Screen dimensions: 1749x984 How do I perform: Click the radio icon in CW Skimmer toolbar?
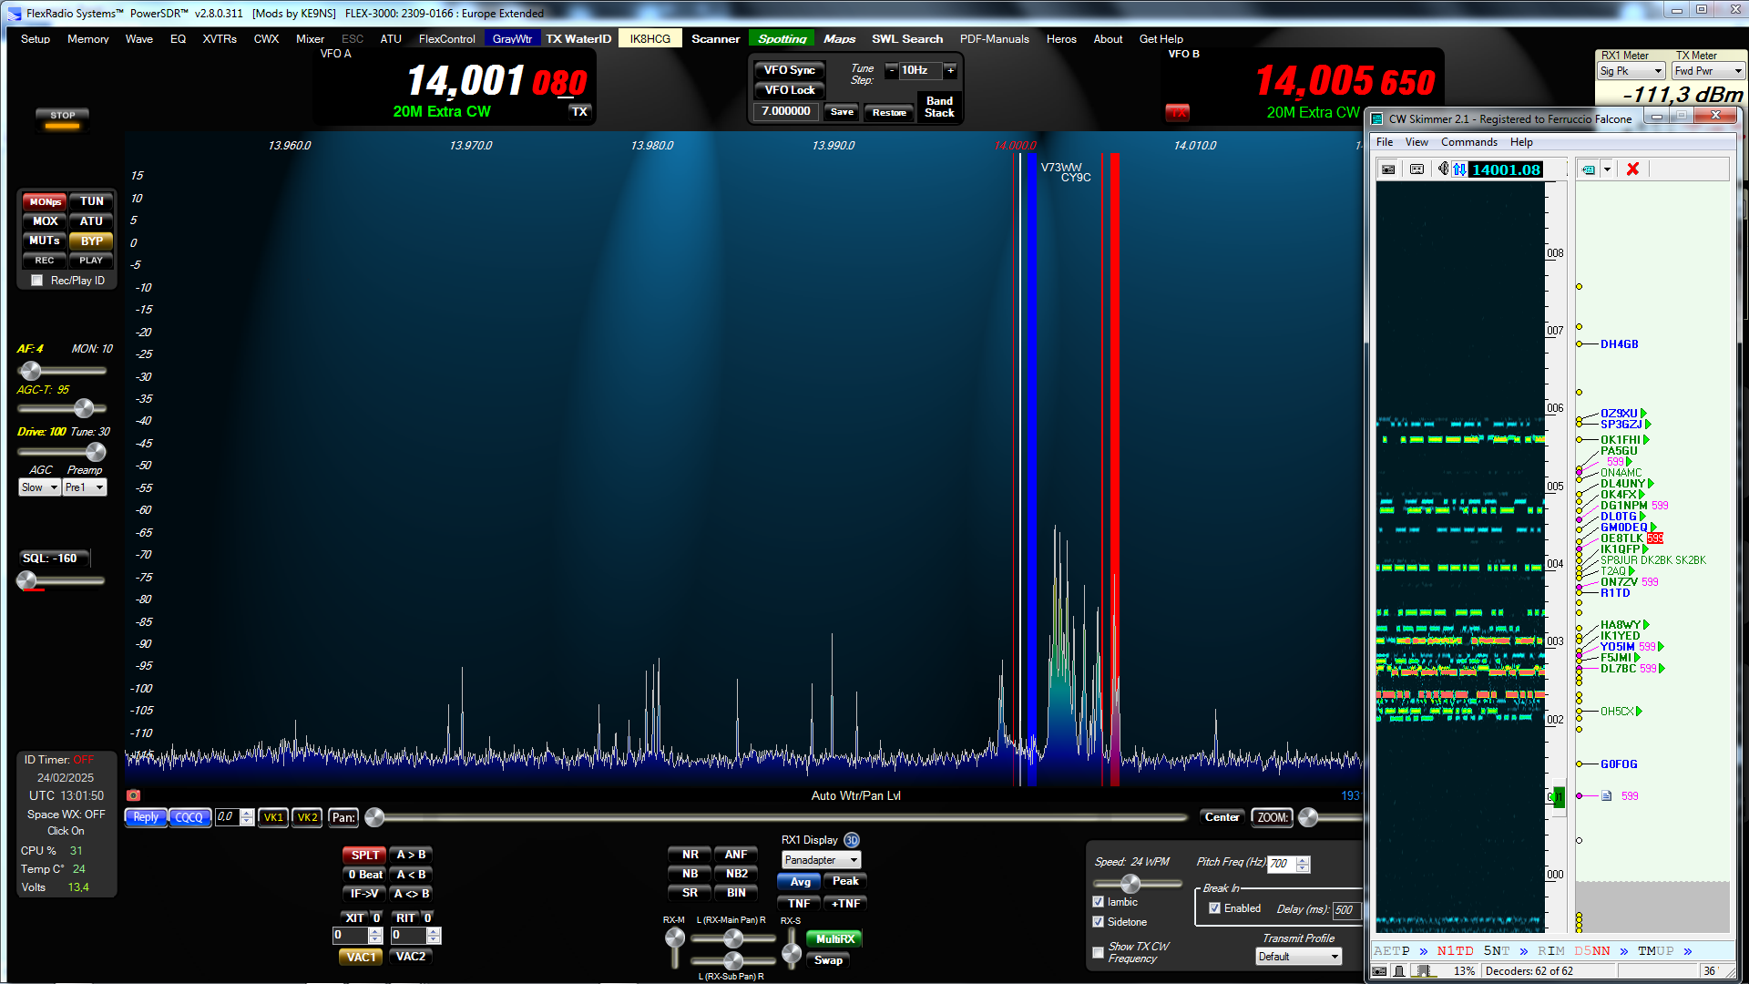(1388, 169)
